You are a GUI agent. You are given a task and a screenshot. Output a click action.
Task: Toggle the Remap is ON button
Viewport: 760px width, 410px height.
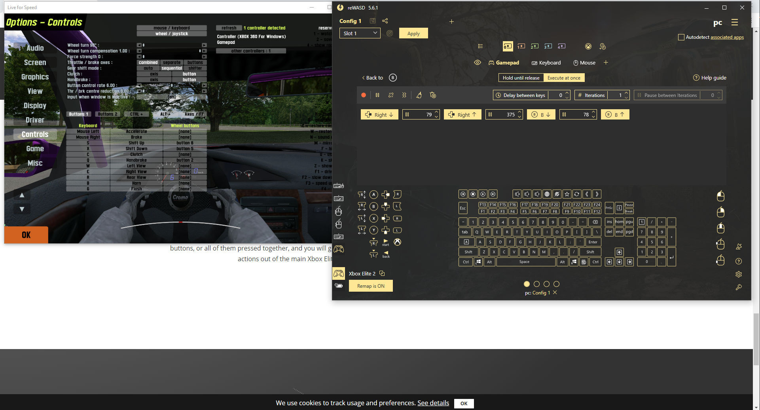[371, 286]
